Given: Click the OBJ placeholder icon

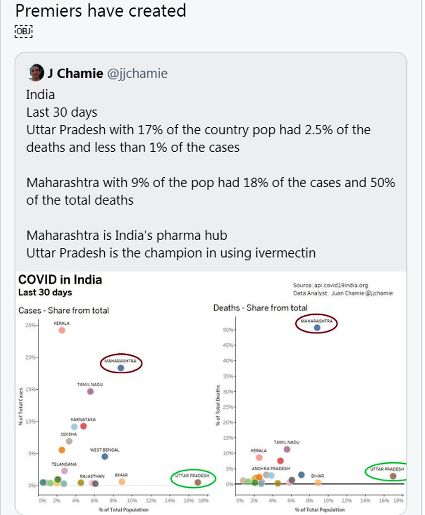Looking at the screenshot, I should (24, 31).
